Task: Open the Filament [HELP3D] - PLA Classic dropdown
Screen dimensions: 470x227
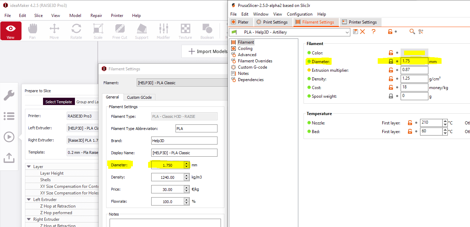Action: click(182, 82)
